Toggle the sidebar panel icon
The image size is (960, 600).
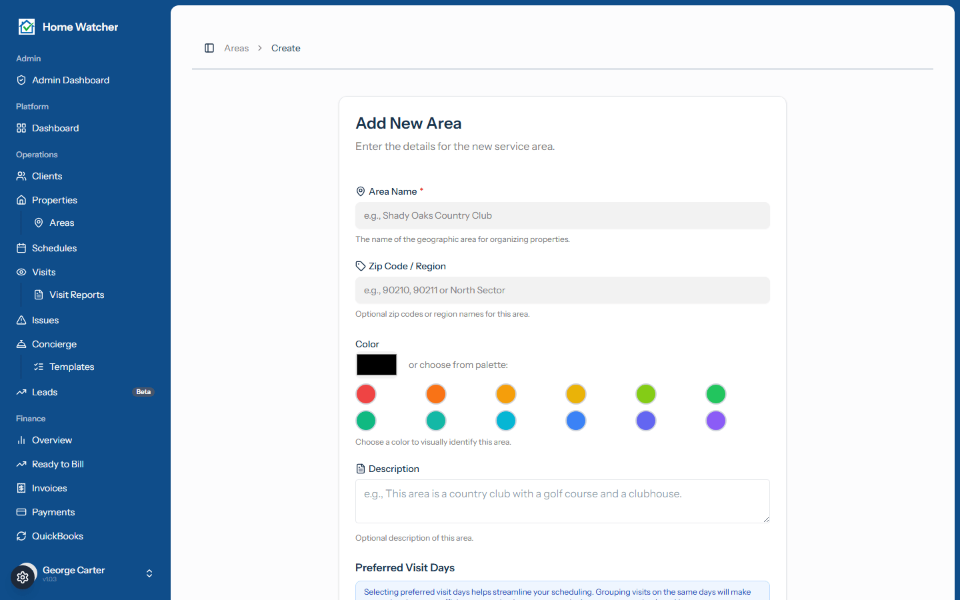pos(209,48)
